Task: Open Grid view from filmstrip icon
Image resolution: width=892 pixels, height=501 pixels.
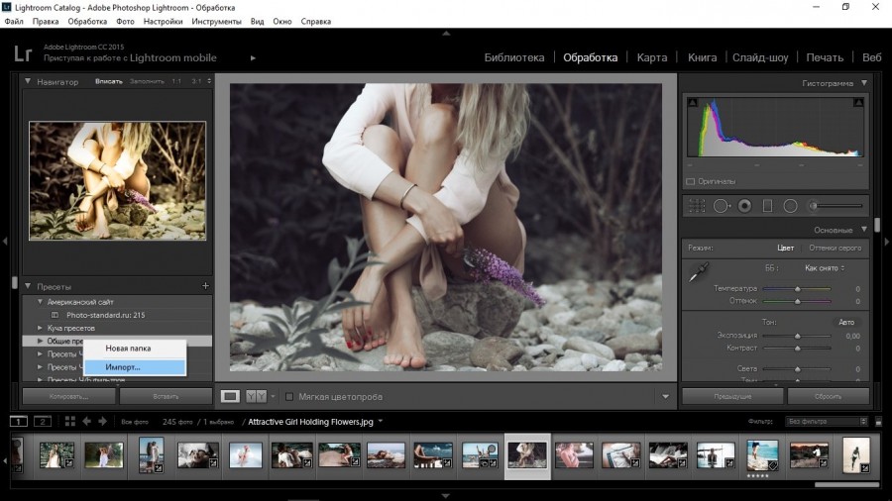Action: [x=70, y=421]
